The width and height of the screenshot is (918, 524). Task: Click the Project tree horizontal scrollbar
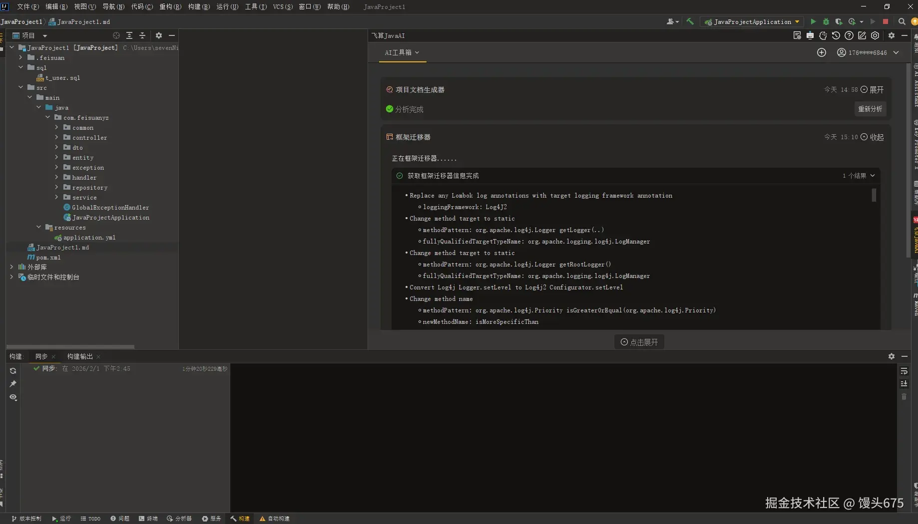70,346
